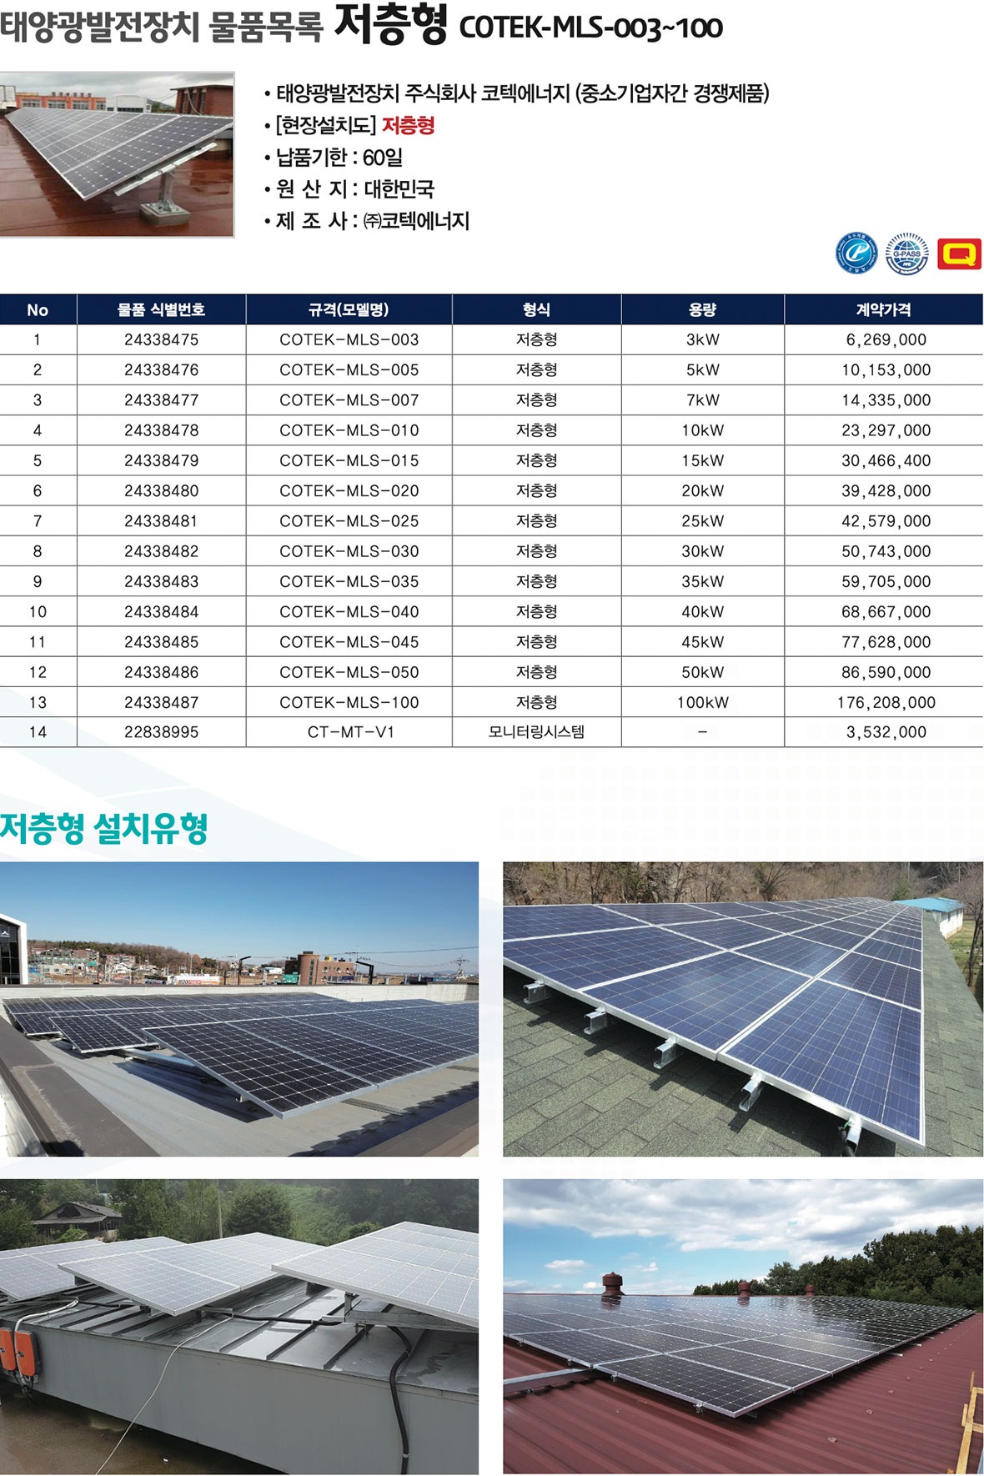The width and height of the screenshot is (984, 1476).
Task: Click the '물품 식별번호' column header
Action: click(162, 309)
